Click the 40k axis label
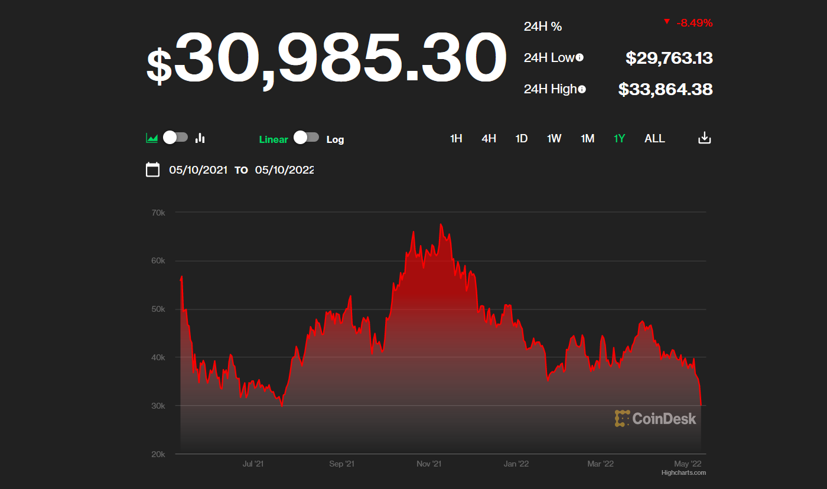Screen dimensions: 827x489 [158, 357]
